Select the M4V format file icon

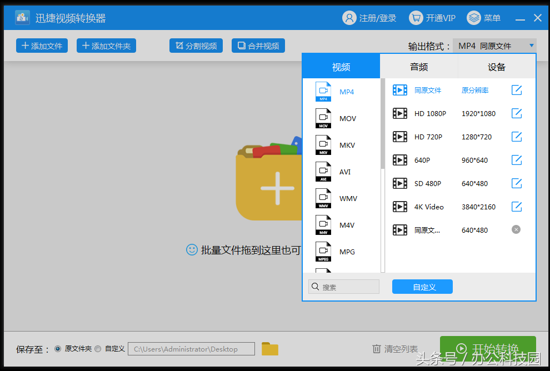click(323, 225)
